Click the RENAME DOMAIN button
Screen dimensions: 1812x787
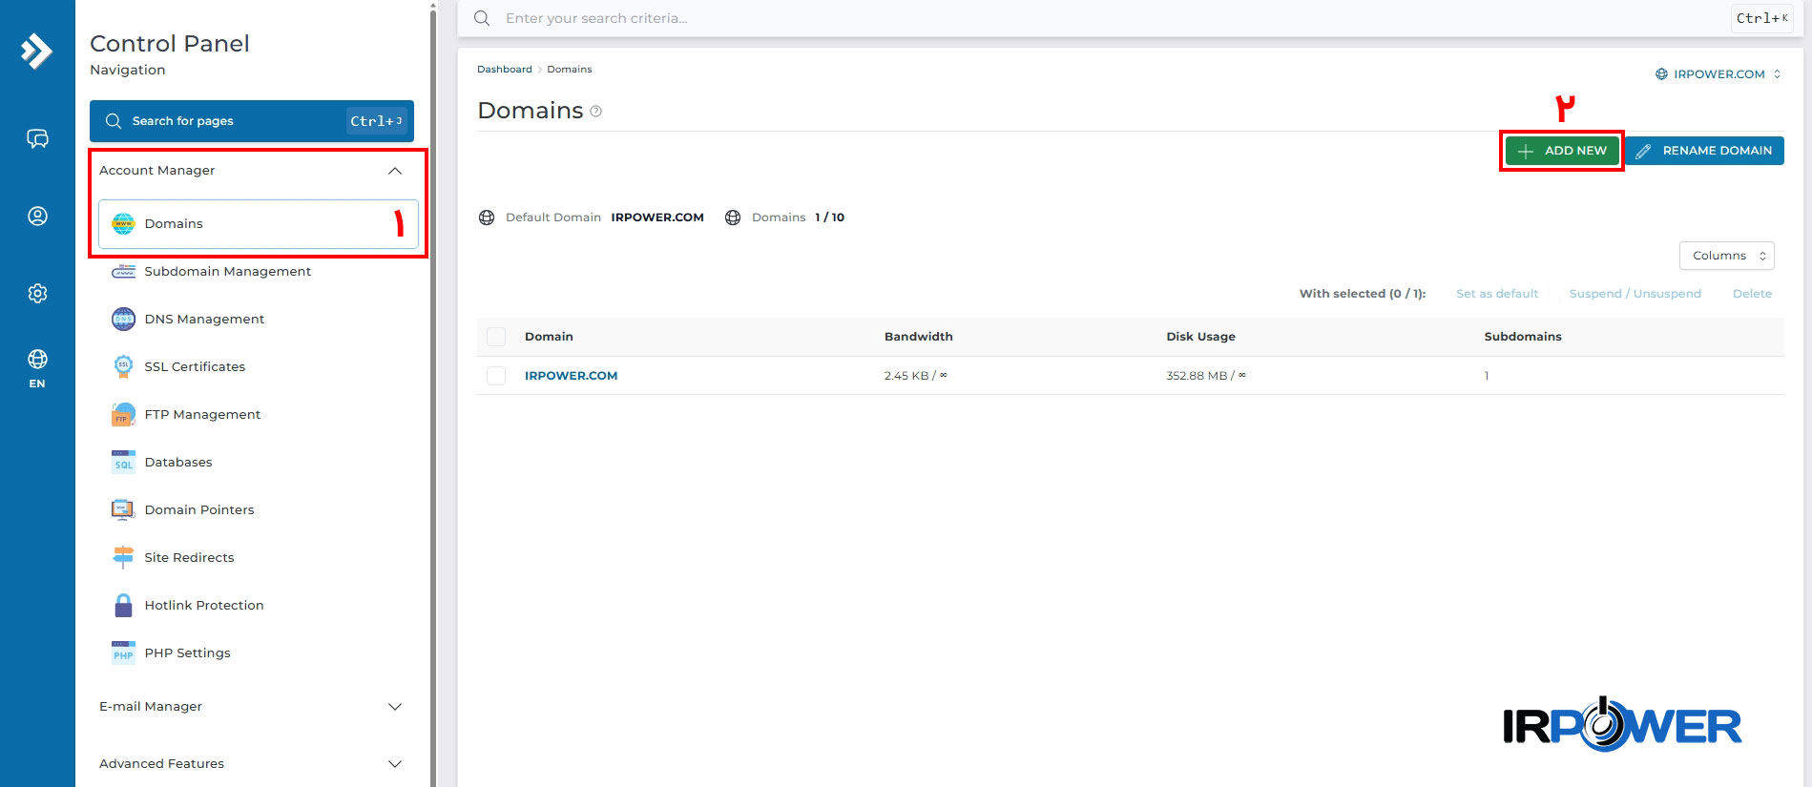(1704, 151)
